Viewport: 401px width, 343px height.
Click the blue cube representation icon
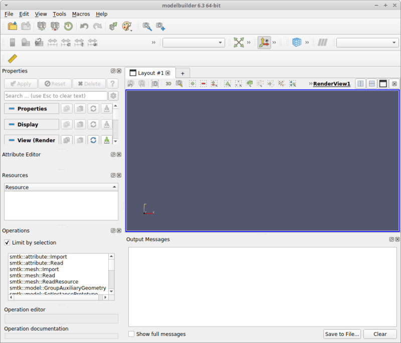[297, 42]
